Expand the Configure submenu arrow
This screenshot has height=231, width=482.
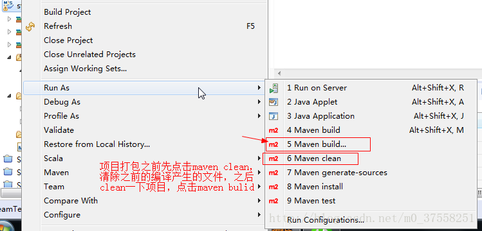point(259,214)
